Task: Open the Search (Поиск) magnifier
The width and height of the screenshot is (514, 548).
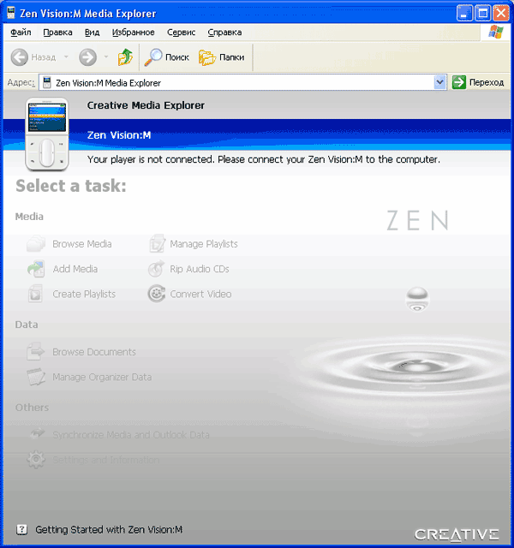Action: tap(153, 57)
